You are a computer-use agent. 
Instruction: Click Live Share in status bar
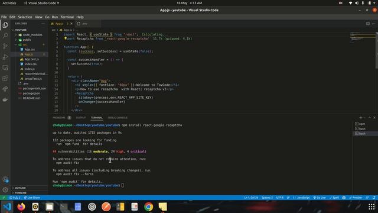click(x=32, y=198)
